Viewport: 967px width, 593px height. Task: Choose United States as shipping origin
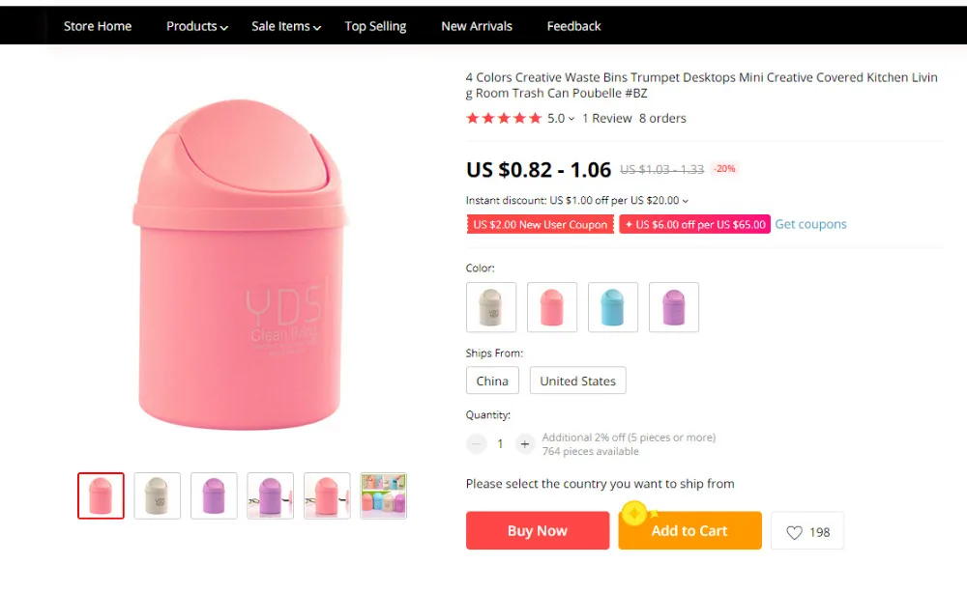[x=577, y=381]
